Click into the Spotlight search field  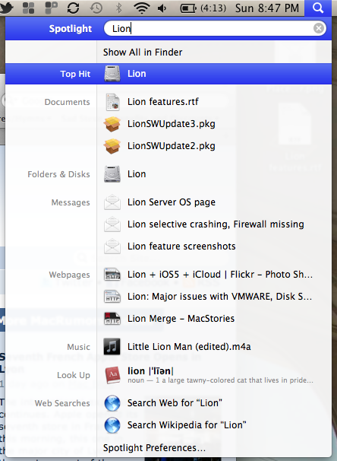215,28
